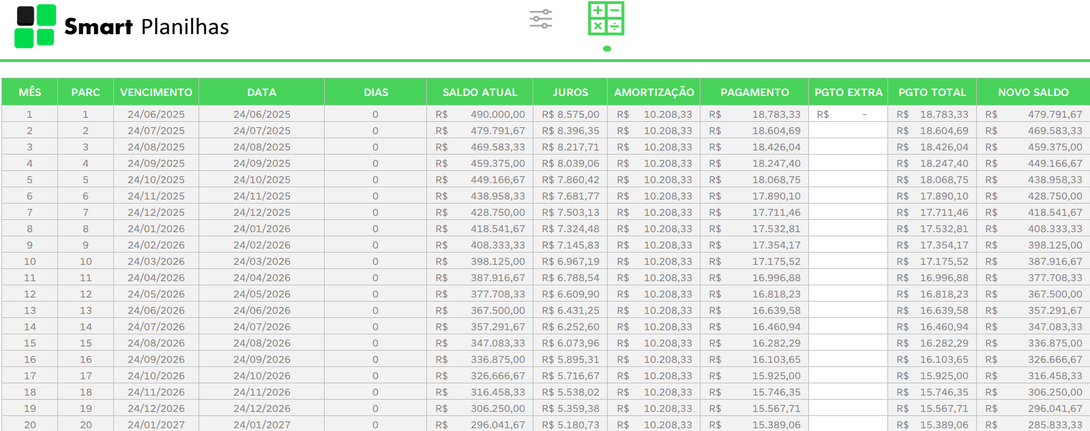Click the JUROS column header
1090x431 pixels.
point(570,92)
